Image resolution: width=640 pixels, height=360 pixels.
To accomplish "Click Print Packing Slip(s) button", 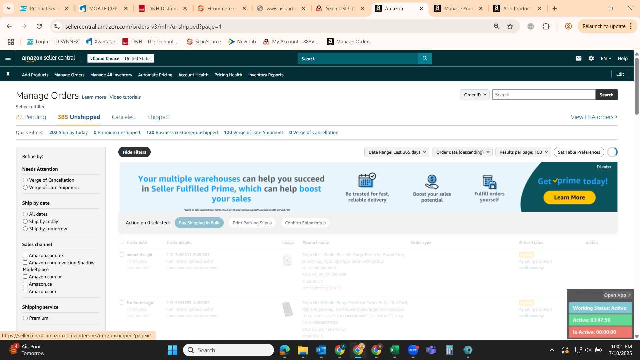I will 252,223.
